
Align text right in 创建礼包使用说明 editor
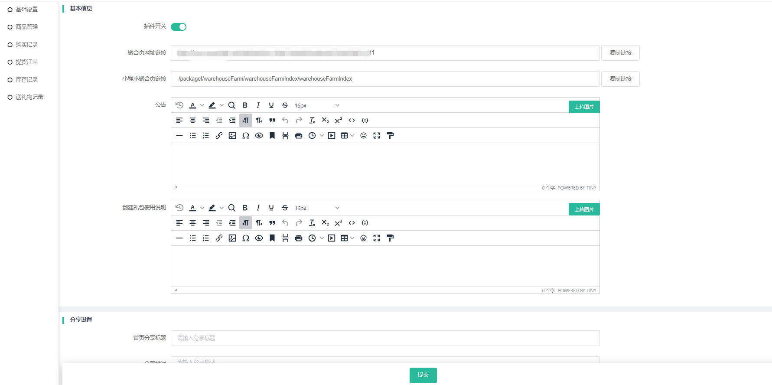point(206,223)
